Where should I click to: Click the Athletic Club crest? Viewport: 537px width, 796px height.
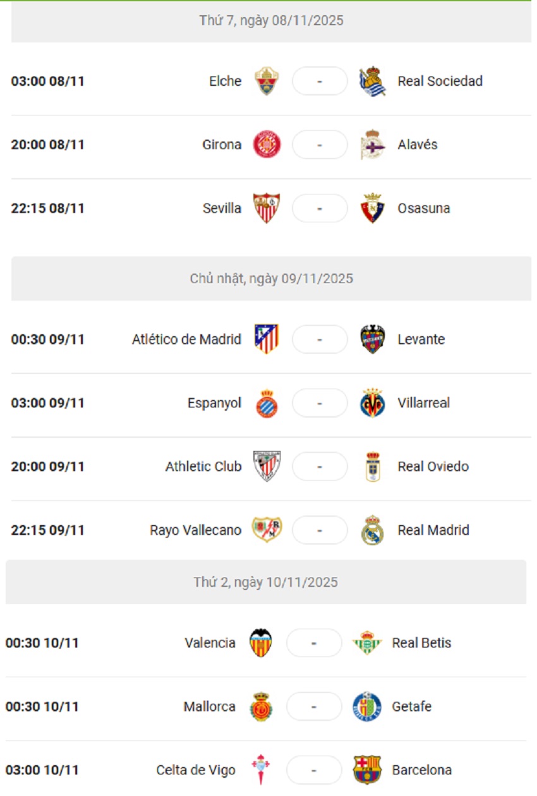pyautogui.click(x=267, y=467)
